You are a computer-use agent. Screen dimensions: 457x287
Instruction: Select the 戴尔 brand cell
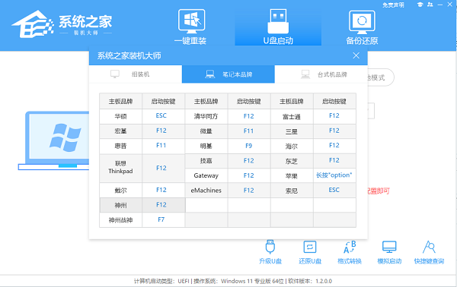click(x=120, y=191)
